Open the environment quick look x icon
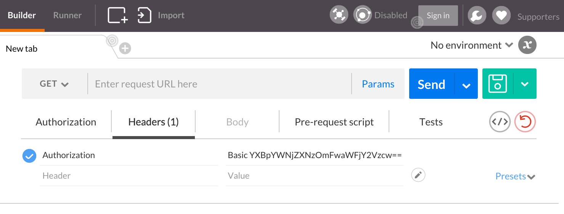Screen dimensions: 564x214 (x=527, y=45)
